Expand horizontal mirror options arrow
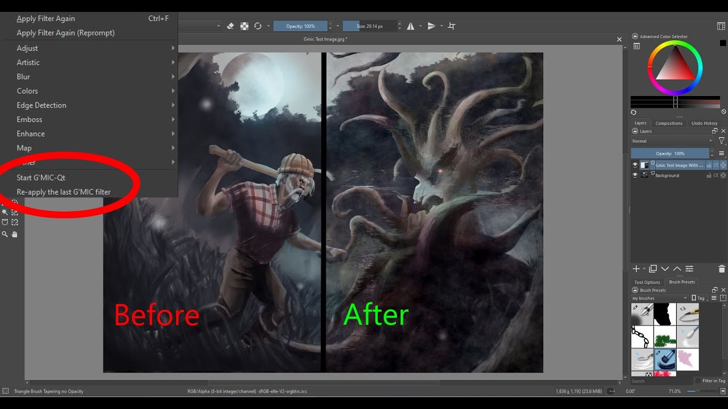Image resolution: width=728 pixels, height=409 pixels. 421,26
